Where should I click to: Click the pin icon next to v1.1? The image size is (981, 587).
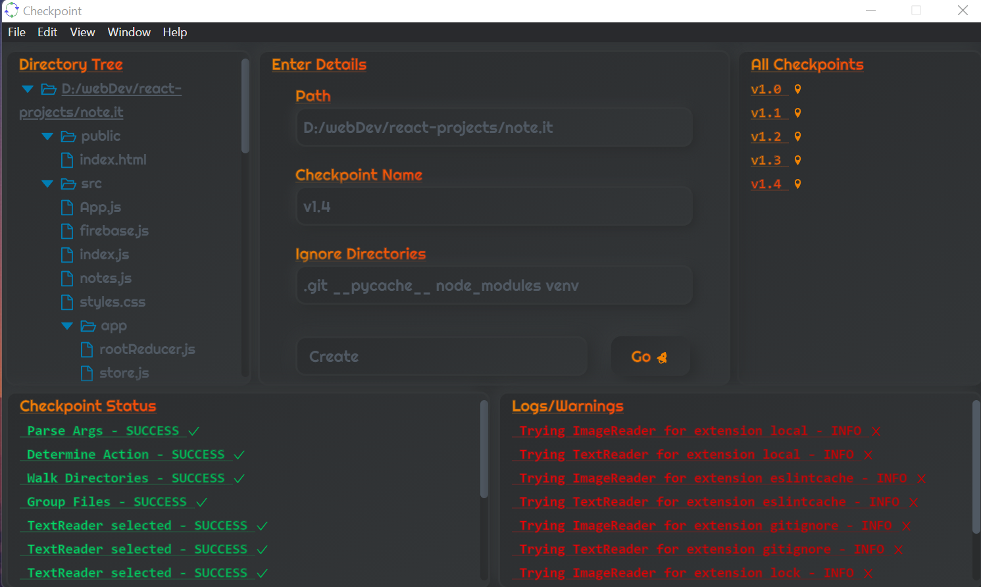click(797, 113)
